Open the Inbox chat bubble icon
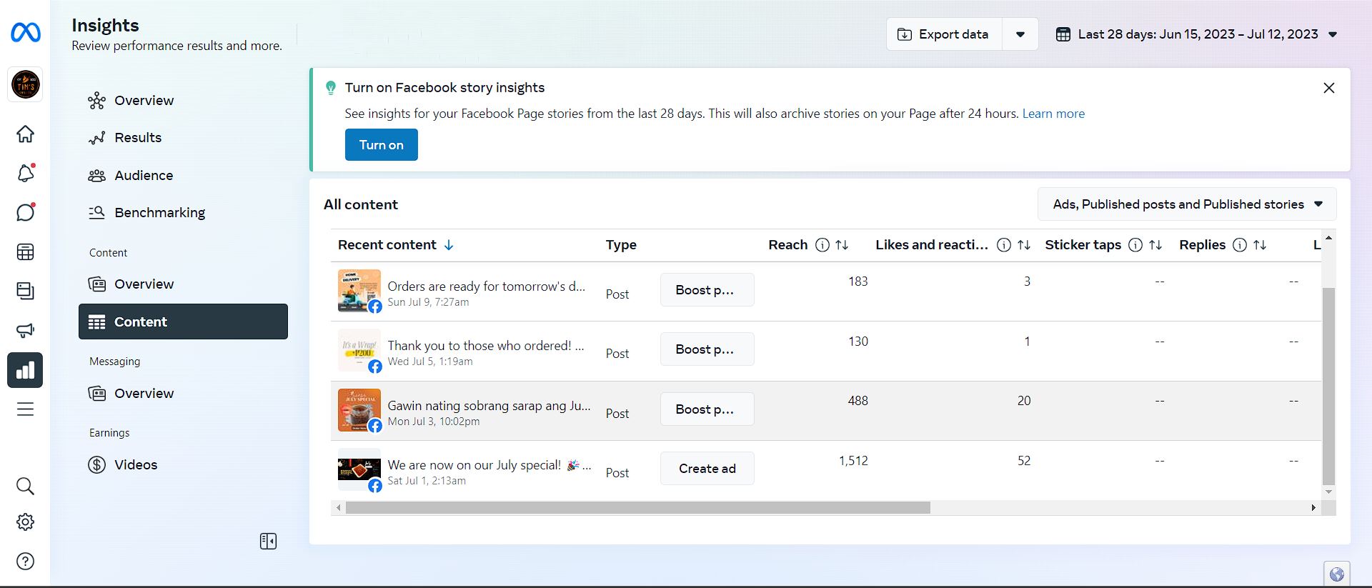This screenshot has width=1372, height=588. (x=25, y=212)
